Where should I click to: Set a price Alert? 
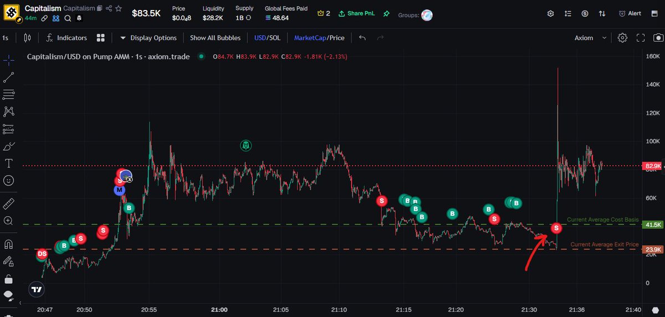(629, 13)
